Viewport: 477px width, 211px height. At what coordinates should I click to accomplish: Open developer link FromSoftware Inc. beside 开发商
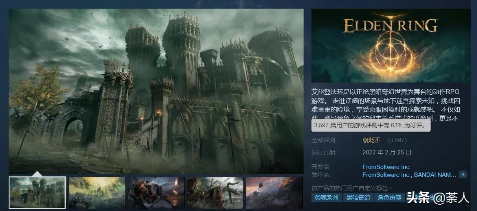[x=386, y=167]
